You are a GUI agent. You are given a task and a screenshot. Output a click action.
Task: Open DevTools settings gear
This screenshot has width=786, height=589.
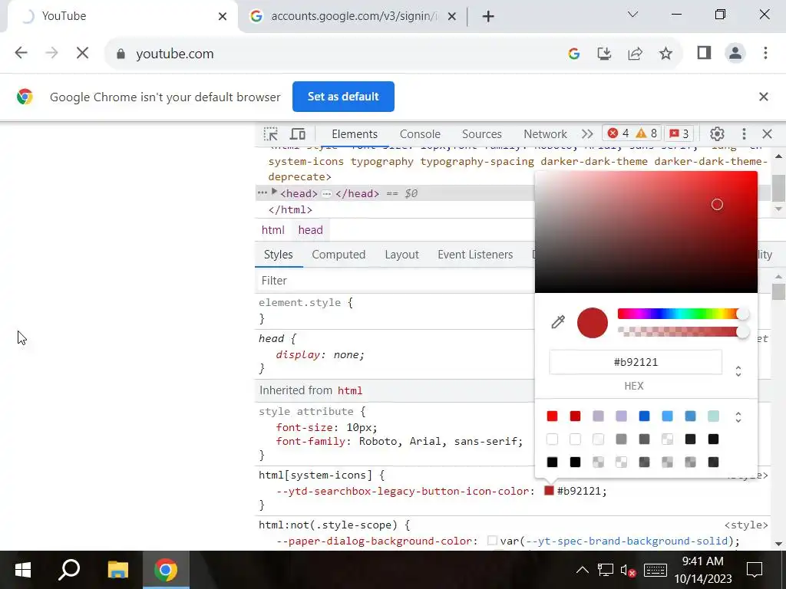pyautogui.click(x=717, y=133)
